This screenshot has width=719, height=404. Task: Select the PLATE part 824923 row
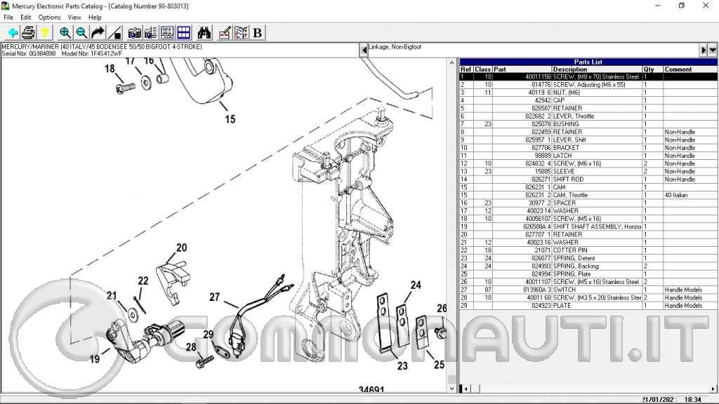click(588, 306)
